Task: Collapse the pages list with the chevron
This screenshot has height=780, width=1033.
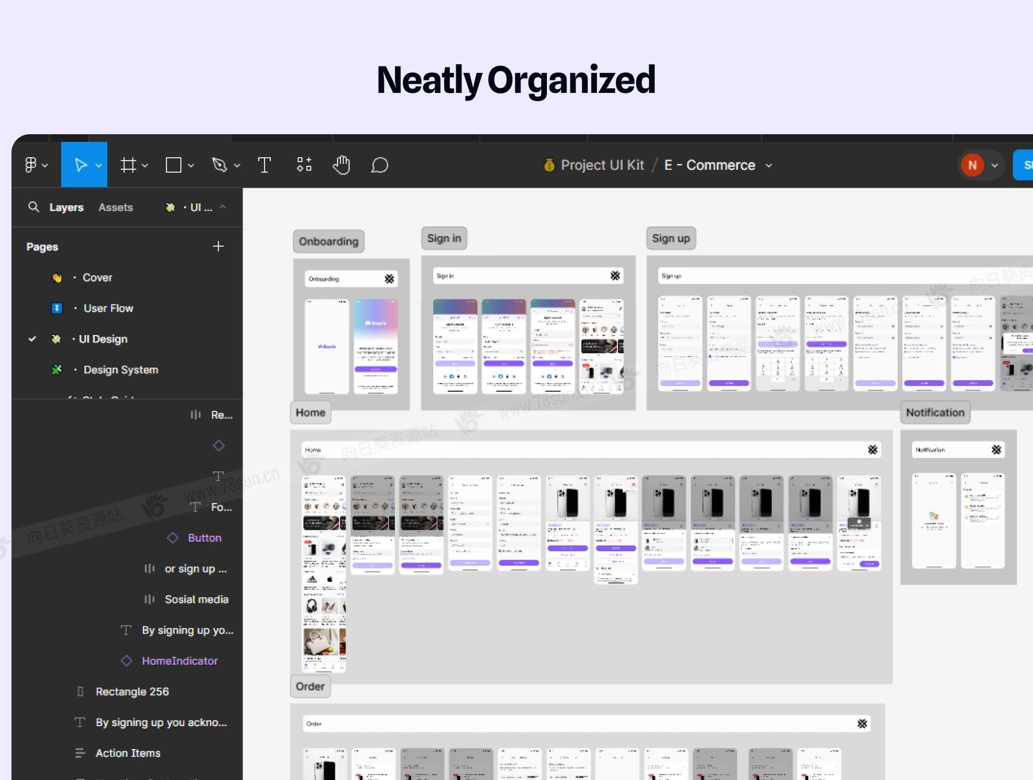Action: (x=223, y=207)
